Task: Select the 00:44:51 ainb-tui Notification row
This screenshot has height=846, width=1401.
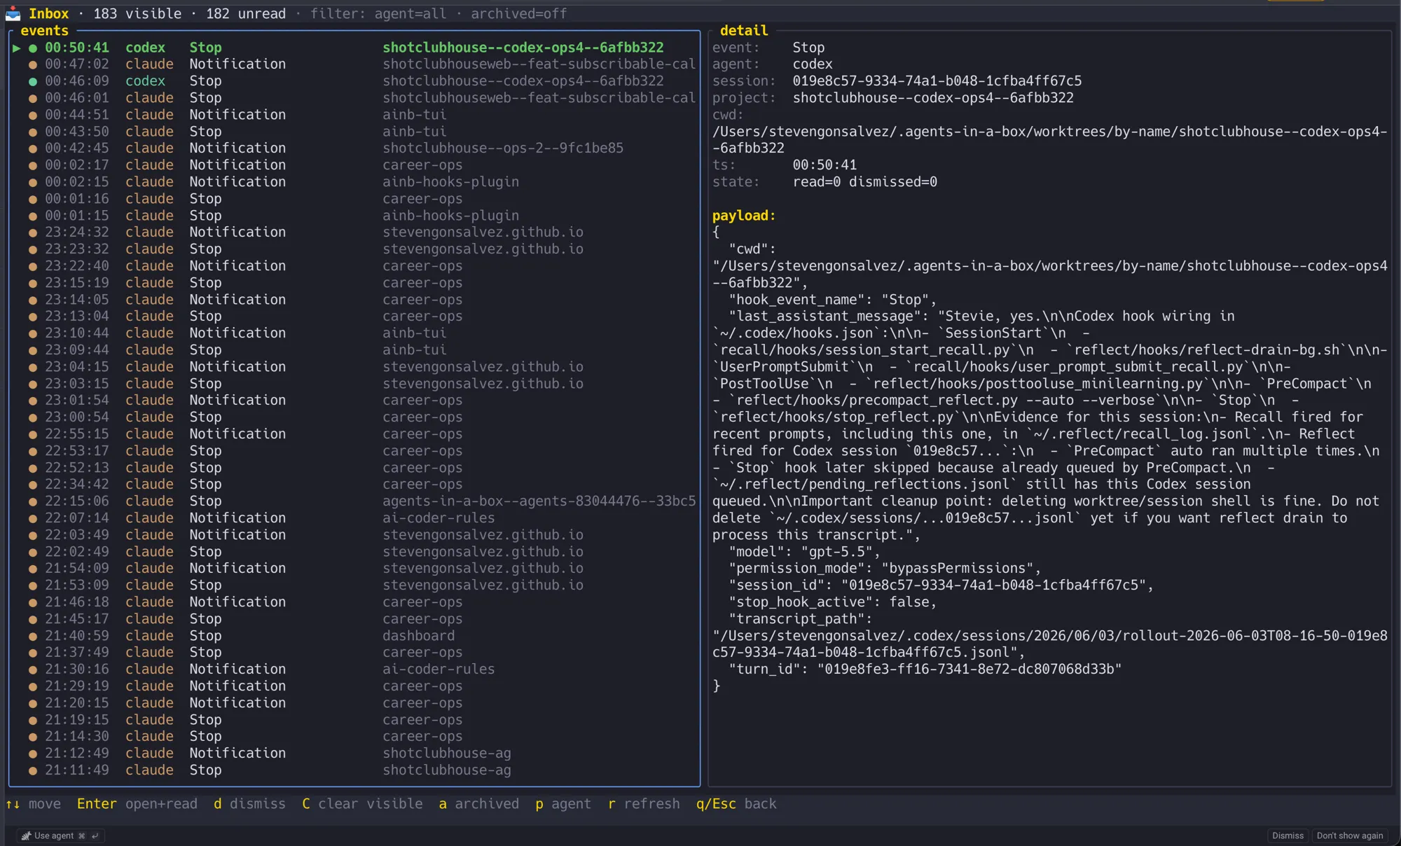Action: pos(354,115)
